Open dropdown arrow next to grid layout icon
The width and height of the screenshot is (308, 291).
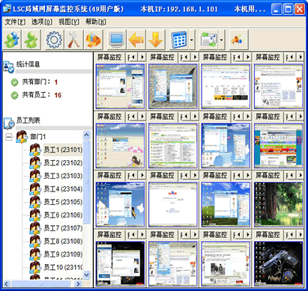point(192,40)
